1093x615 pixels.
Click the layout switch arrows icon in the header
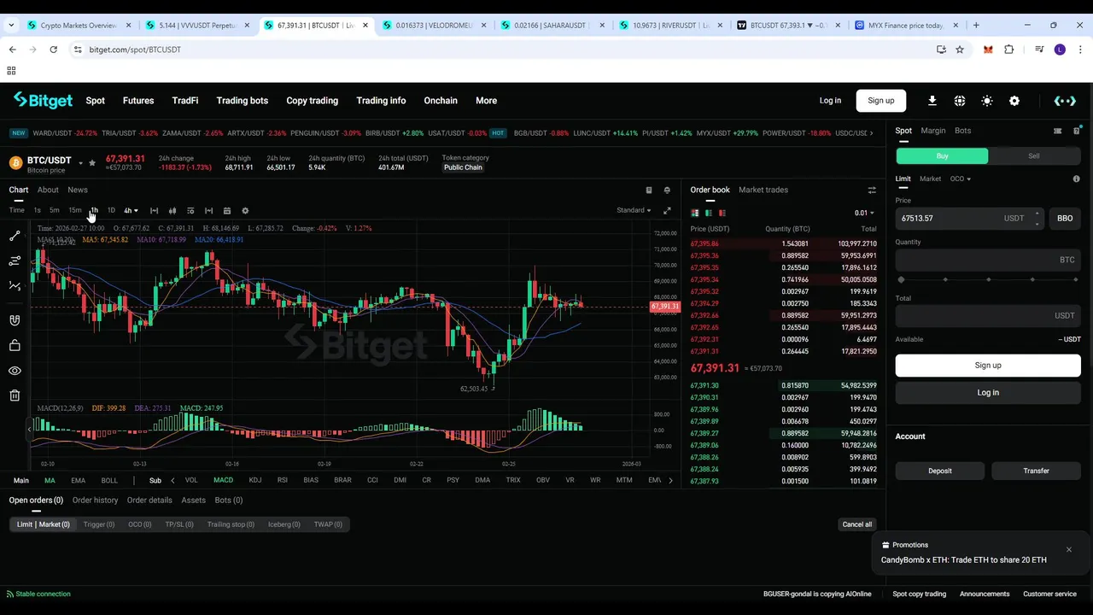pyautogui.click(x=1065, y=101)
